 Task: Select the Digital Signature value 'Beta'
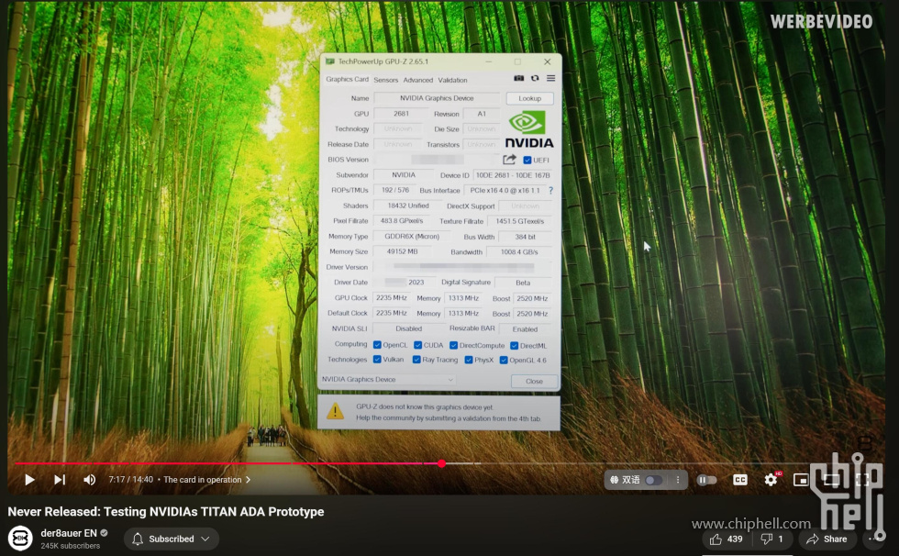523,283
